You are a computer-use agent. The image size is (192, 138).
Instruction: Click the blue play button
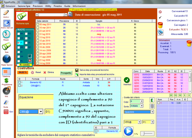click(x=128, y=131)
